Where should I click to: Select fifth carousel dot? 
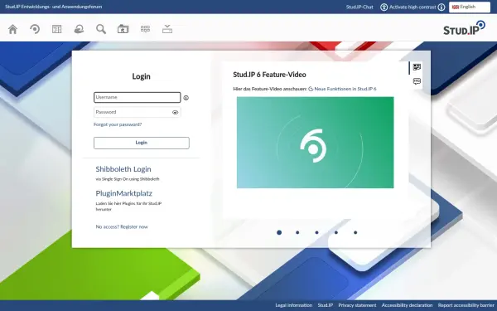point(355,232)
